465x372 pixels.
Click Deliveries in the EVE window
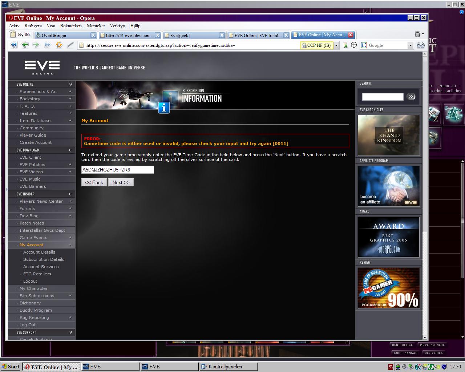click(433, 352)
